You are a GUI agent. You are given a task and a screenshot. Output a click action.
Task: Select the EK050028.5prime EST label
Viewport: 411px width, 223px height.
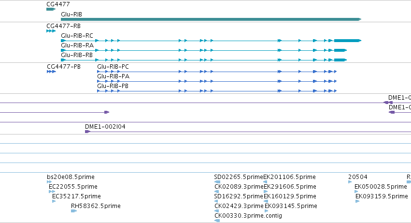click(x=381, y=187)
